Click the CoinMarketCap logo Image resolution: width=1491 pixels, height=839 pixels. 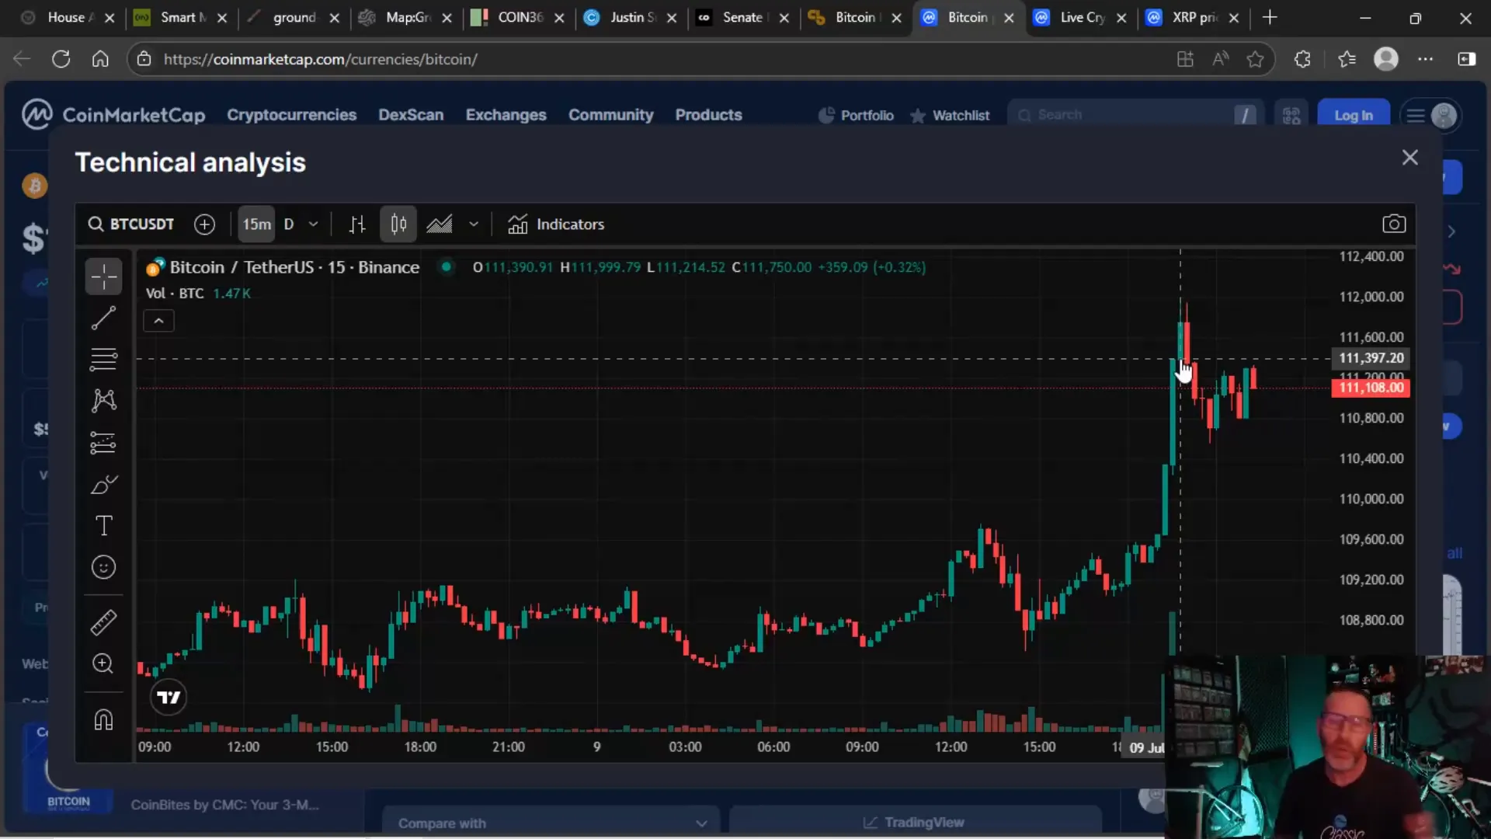click(113, 115)
